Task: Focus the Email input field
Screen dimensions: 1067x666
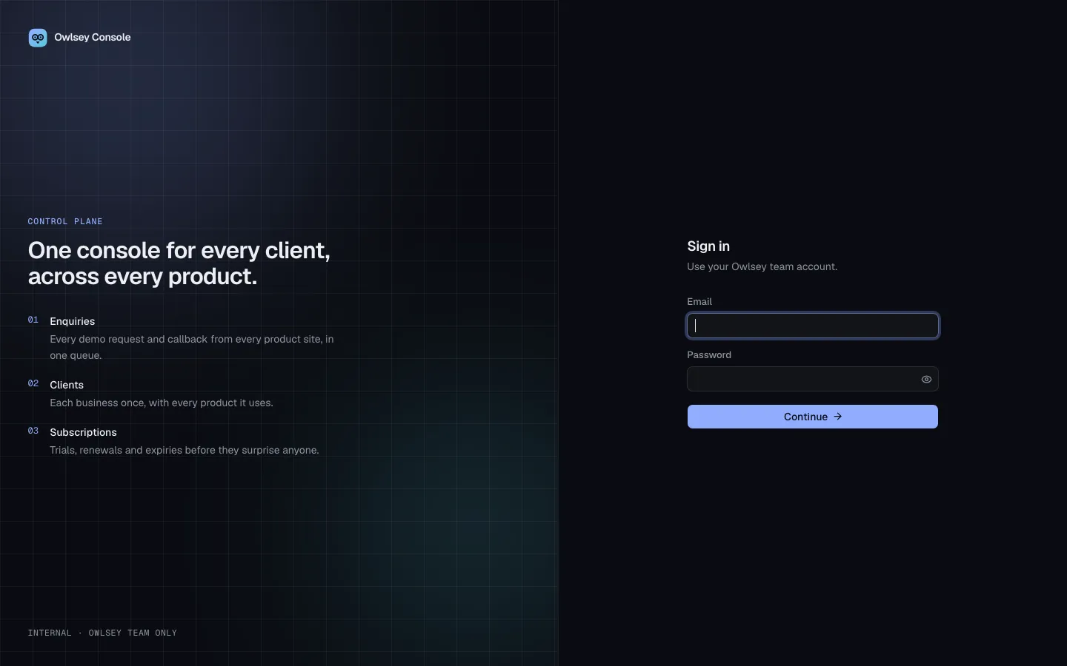Action: pos(813,326)
